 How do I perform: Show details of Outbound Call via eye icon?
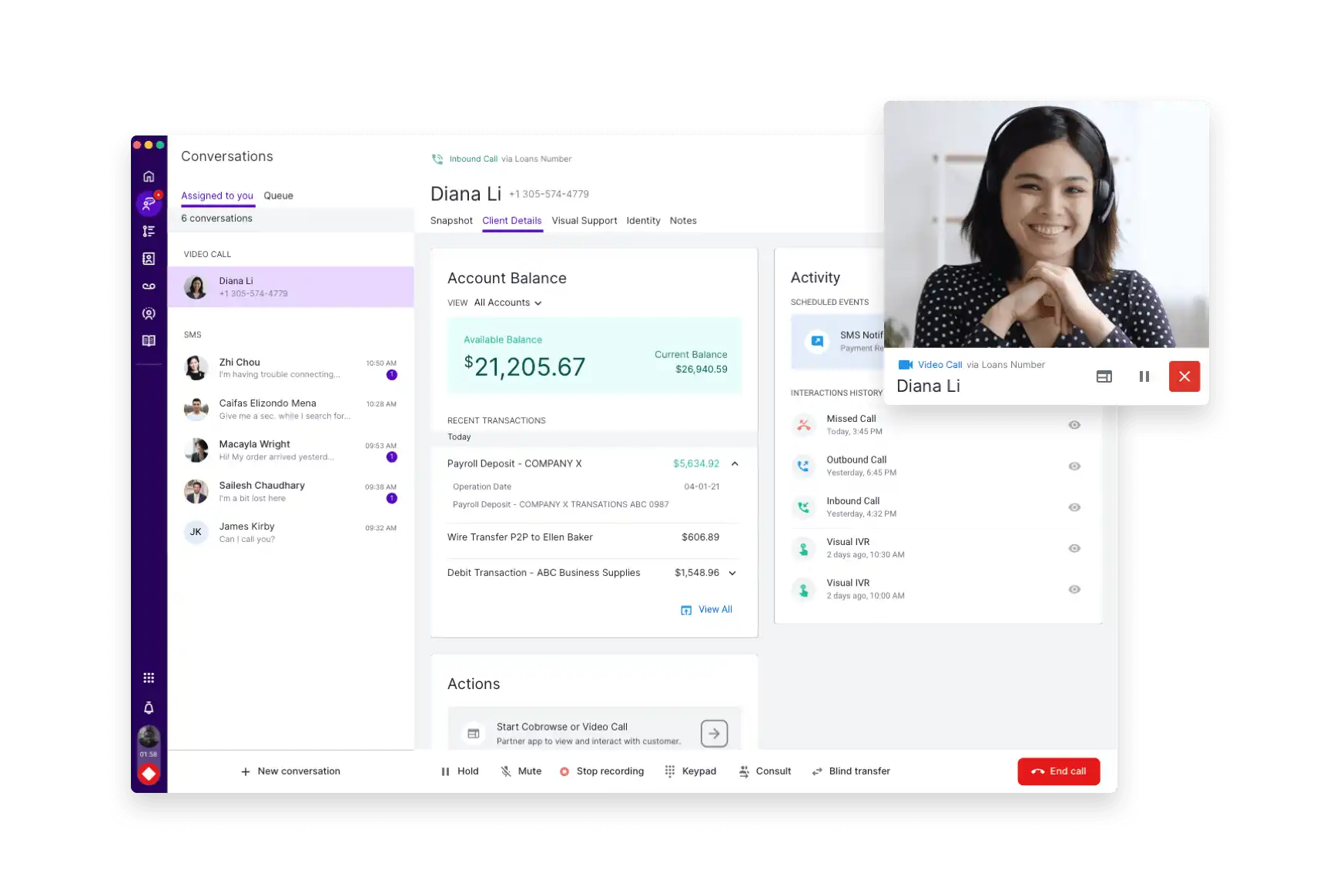[x=1074, y=467]
